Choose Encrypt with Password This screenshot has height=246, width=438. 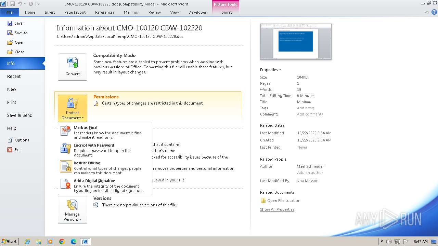tap(105, 150)
